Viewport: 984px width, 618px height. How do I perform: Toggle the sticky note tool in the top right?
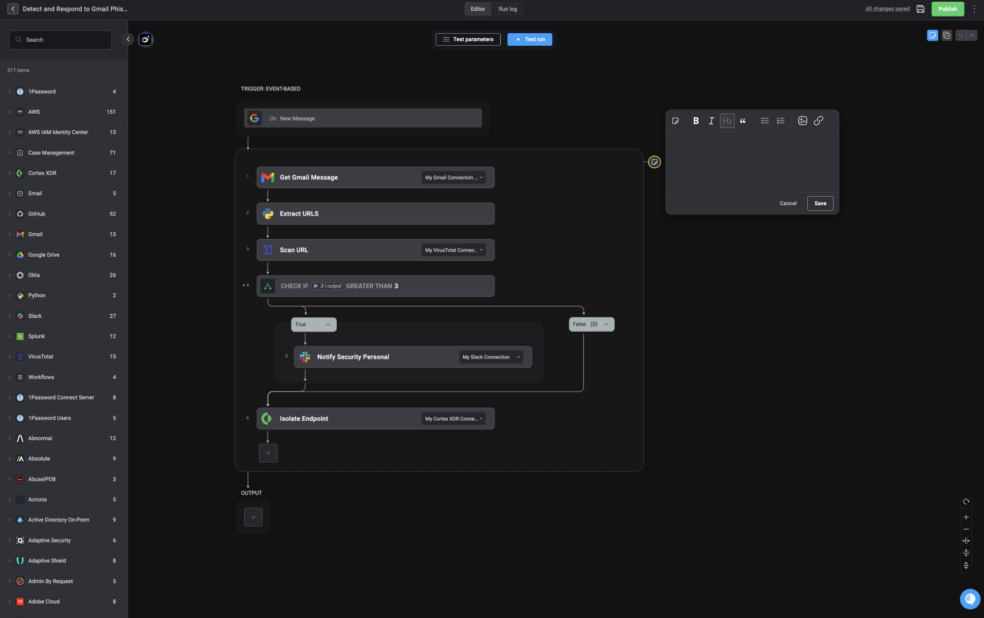[933, 35]
